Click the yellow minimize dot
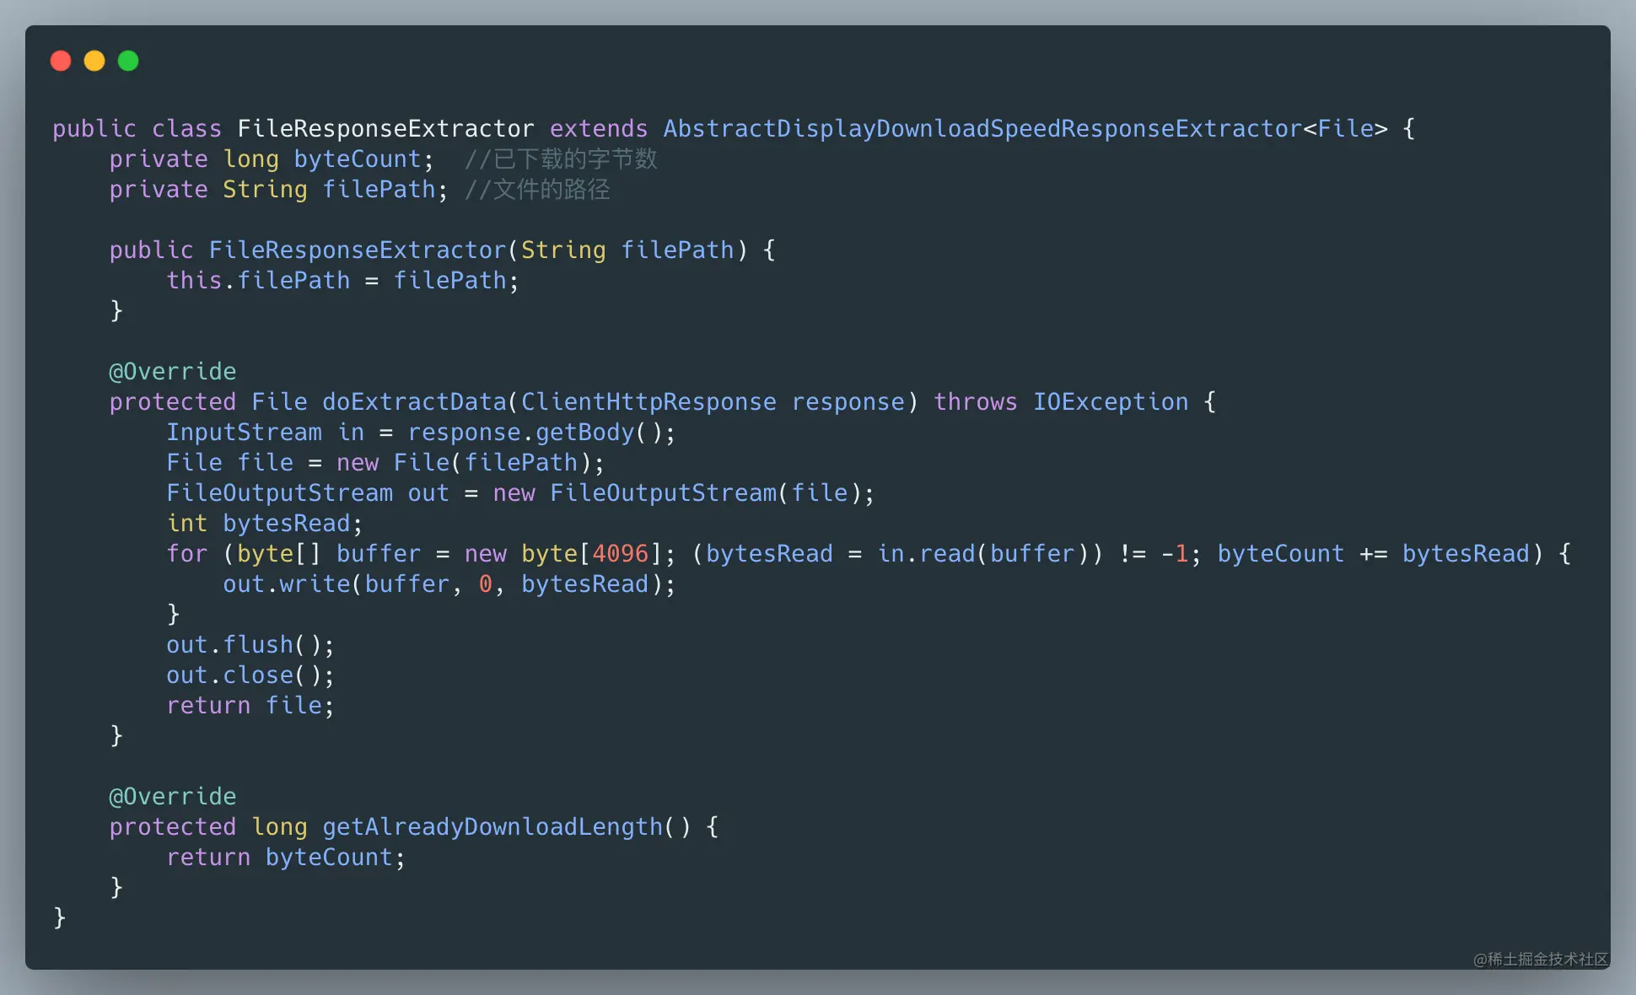Viewport: 1636px width, 995px height. pos(94,61)
